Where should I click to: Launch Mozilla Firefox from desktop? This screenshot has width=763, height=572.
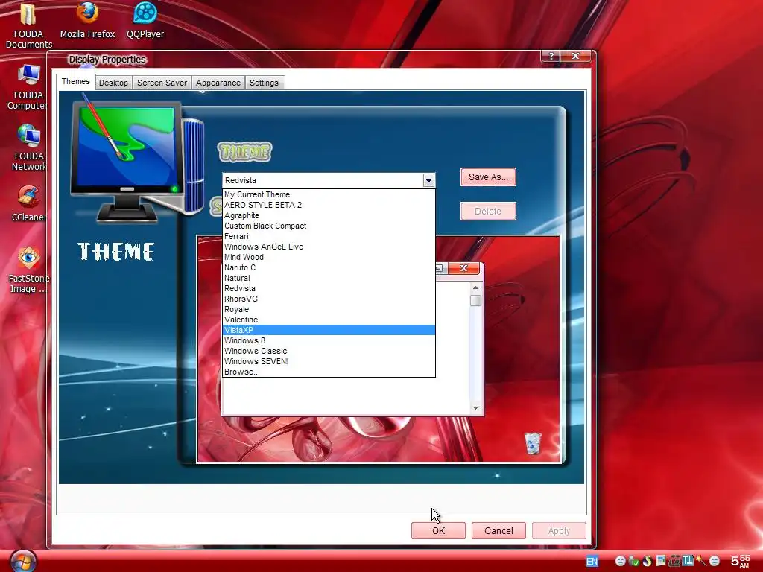click(88, 20)
